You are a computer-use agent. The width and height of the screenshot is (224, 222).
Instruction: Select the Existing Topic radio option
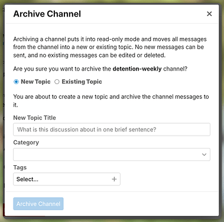pos(57,82)
